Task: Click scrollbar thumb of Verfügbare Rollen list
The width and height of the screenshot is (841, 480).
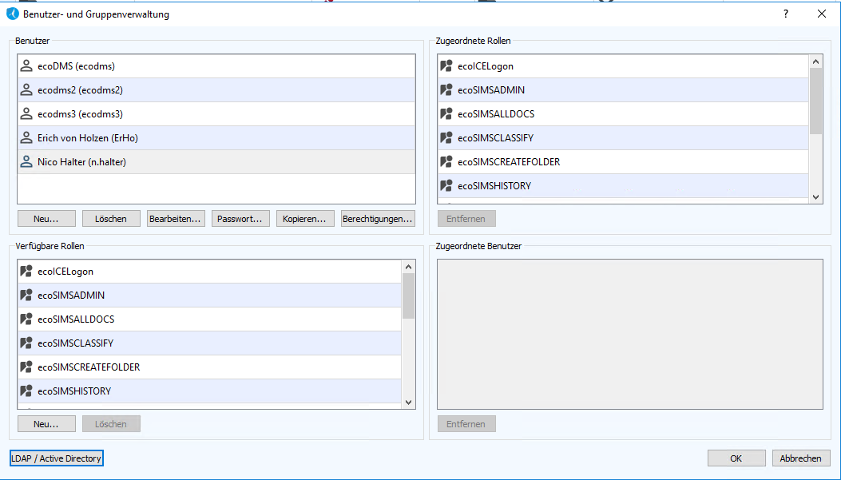Action: click(x=408, y=296)
